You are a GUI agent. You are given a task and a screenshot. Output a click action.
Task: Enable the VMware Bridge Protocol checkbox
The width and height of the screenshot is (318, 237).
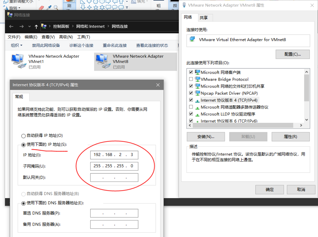[x=191, y=79]
